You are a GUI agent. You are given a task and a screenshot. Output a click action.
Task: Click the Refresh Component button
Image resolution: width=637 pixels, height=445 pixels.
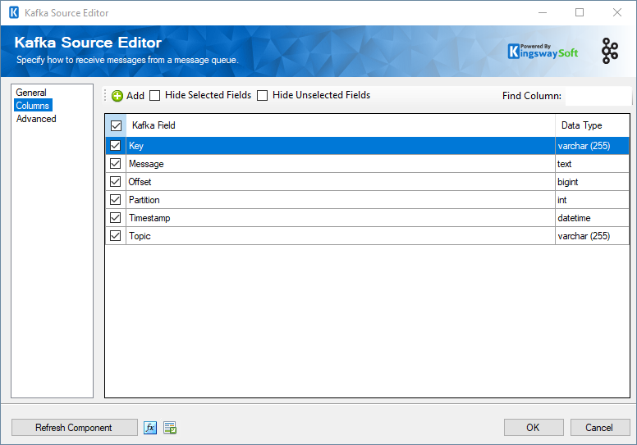click(x=75, y=428)
